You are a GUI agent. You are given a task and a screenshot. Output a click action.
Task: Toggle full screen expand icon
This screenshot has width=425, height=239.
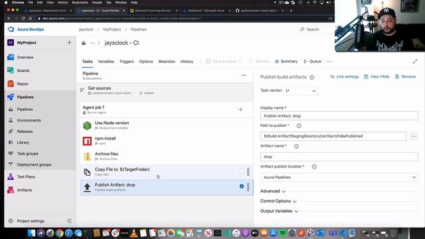point(414,62)
